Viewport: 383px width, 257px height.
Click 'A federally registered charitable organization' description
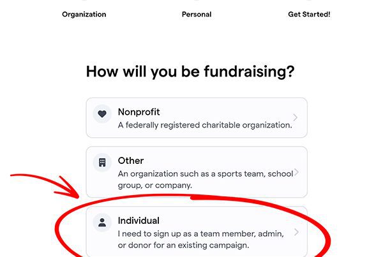click(205, 125)
